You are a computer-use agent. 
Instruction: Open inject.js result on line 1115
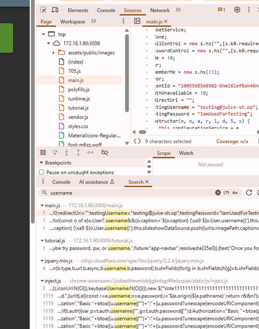click(148, 296)
